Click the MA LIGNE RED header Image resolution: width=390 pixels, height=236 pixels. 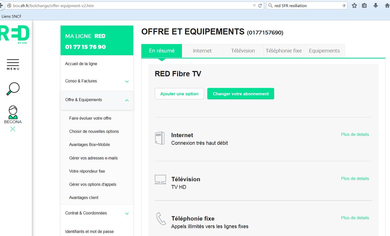click(x=97, y=41)
